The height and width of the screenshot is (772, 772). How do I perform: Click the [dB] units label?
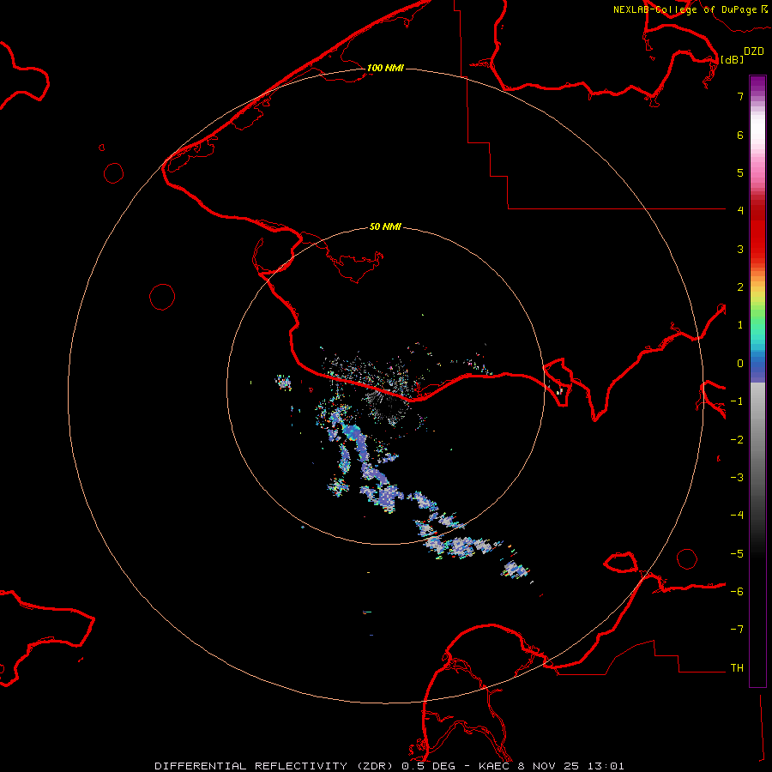click(x=732, y=59)
